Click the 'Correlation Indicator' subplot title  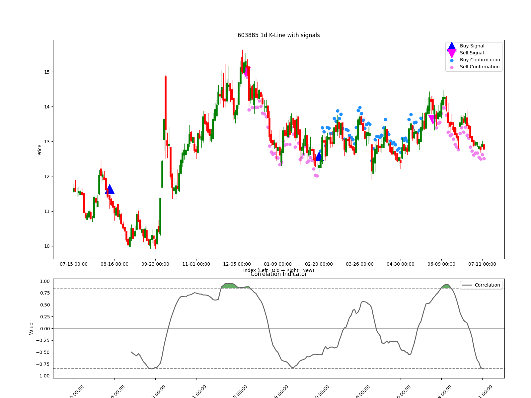[x=279, y=274]
